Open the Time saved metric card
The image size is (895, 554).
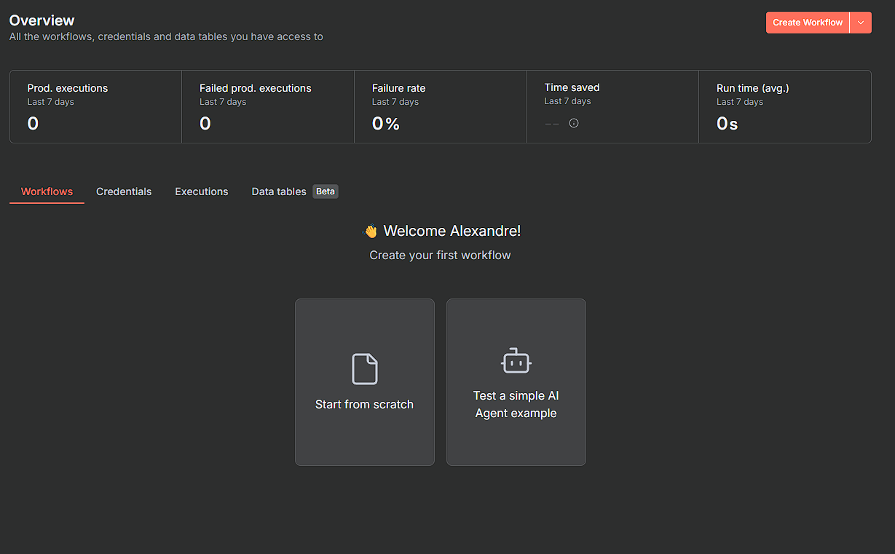coord(612,106)
